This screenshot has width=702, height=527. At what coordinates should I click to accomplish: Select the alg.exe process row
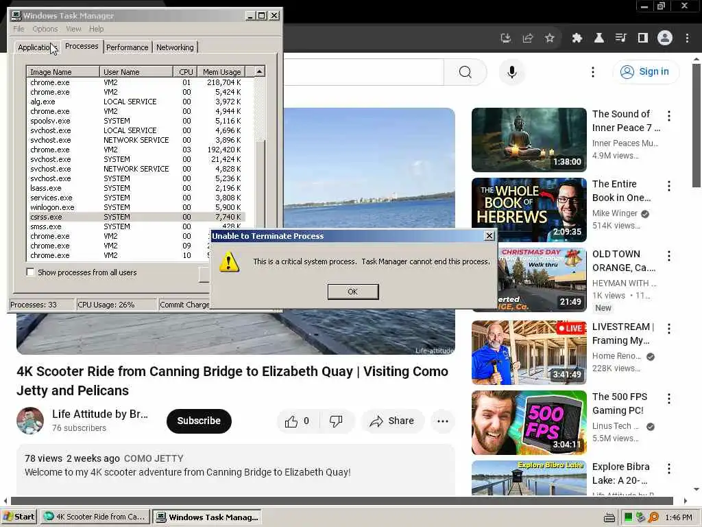click(136, 102)
